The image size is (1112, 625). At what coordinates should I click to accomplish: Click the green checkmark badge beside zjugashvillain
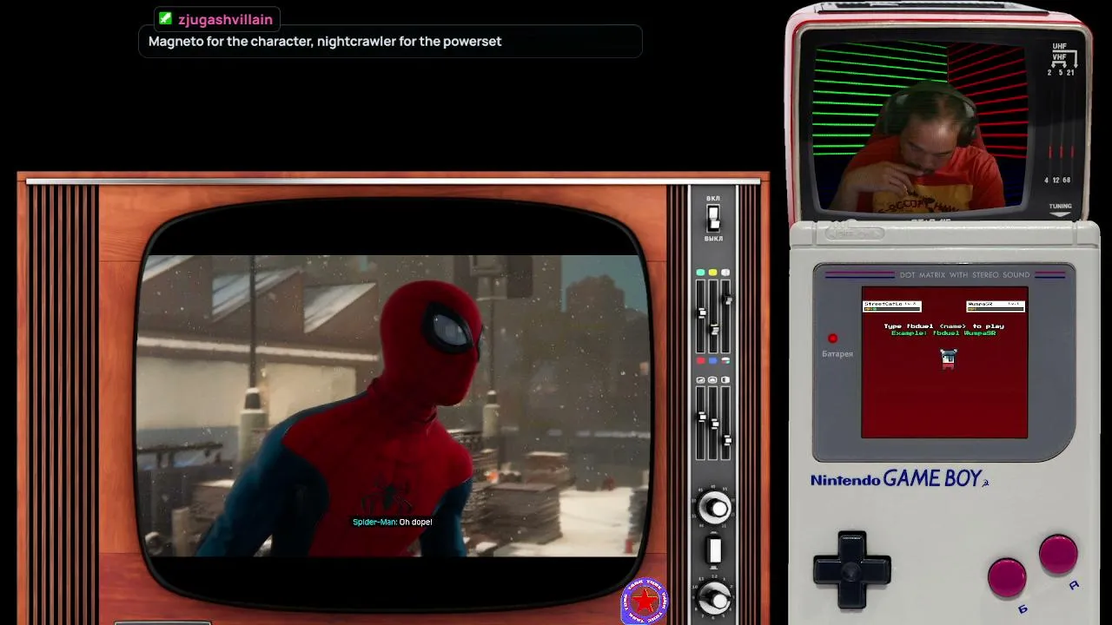[x=165, y=18]
